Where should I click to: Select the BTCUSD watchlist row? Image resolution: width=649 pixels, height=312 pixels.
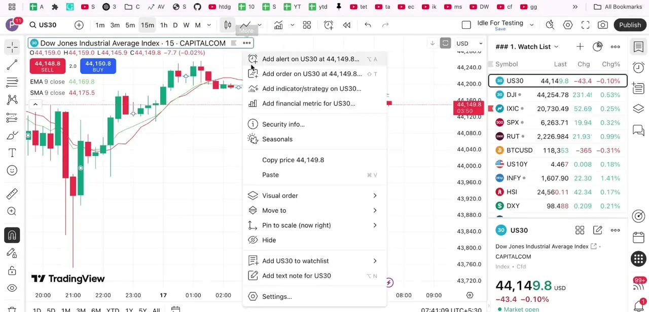tap(558, 150)
